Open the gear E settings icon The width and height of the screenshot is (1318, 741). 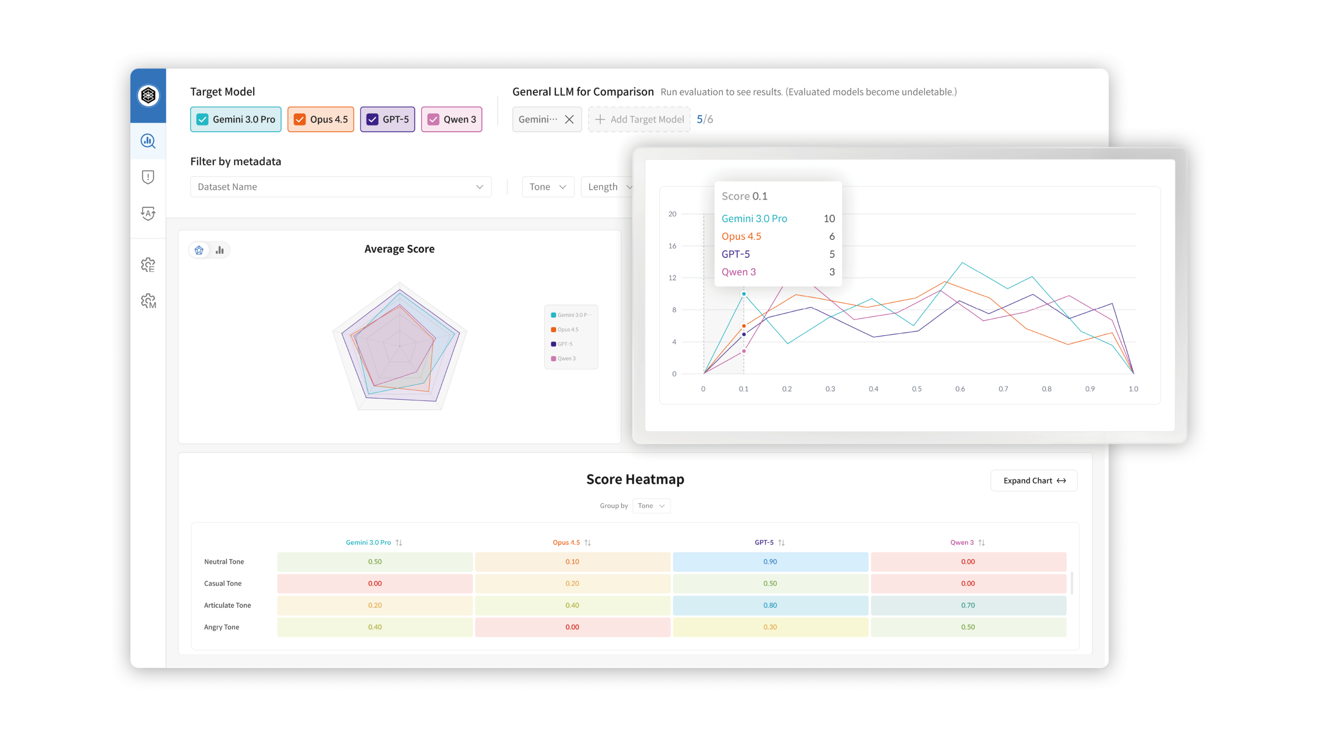148,264
